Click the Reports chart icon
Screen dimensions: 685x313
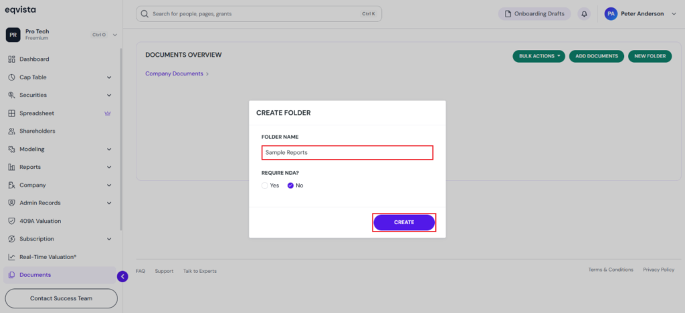pyautogui.click(x=12, y=167)
